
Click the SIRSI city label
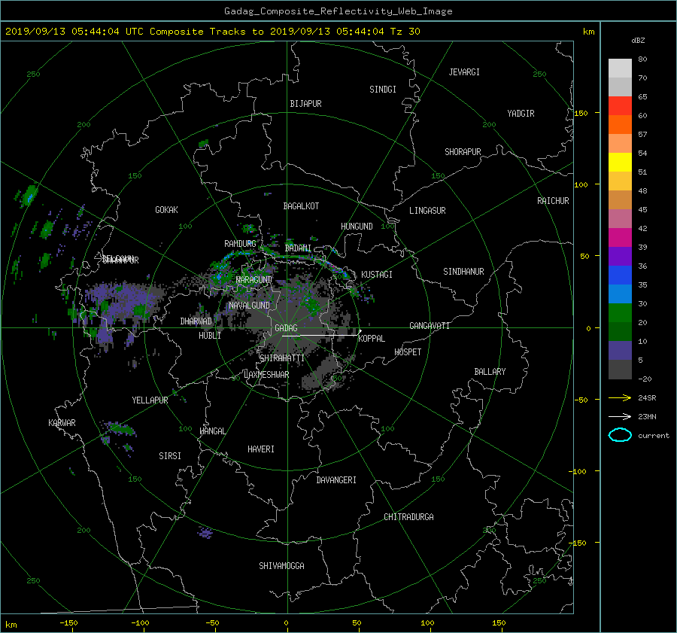coord(170,456)
